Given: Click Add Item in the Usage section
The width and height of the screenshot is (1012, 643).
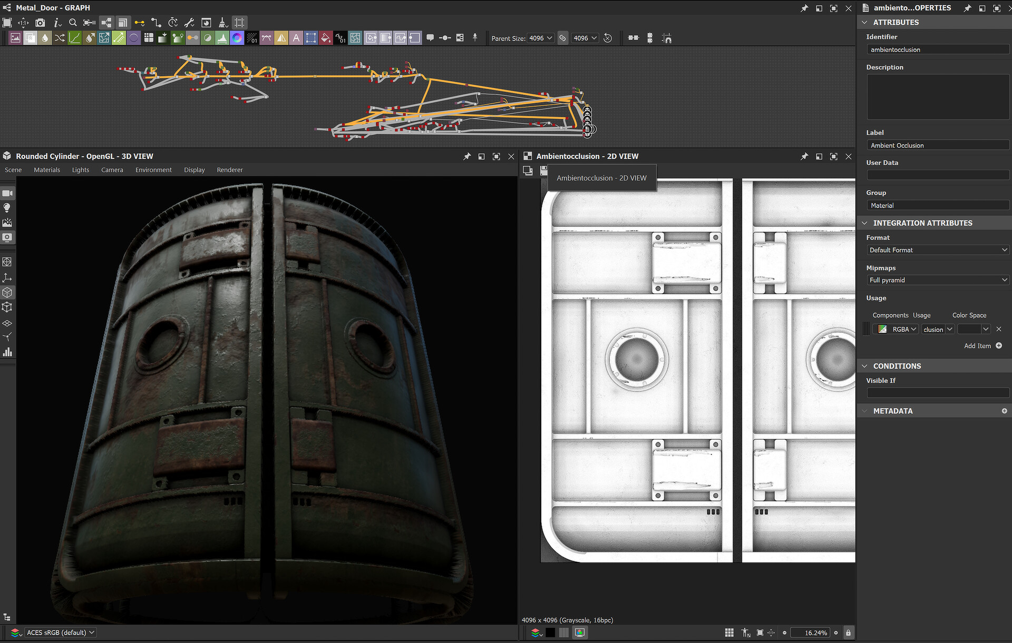Looking at the screenshot, I should click(x=978, y=346).
